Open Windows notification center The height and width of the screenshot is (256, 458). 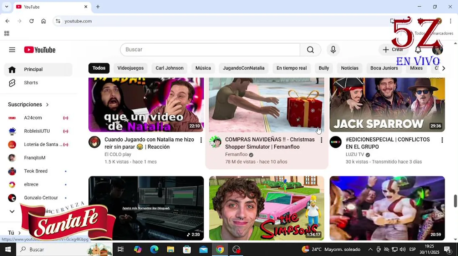[447, 249]
